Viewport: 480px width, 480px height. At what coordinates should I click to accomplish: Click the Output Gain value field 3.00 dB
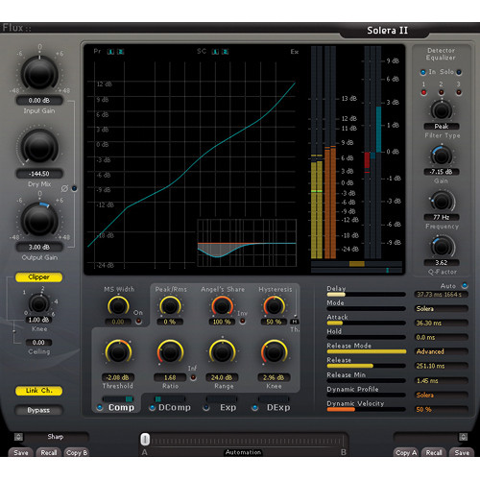[x=39, y=248]
